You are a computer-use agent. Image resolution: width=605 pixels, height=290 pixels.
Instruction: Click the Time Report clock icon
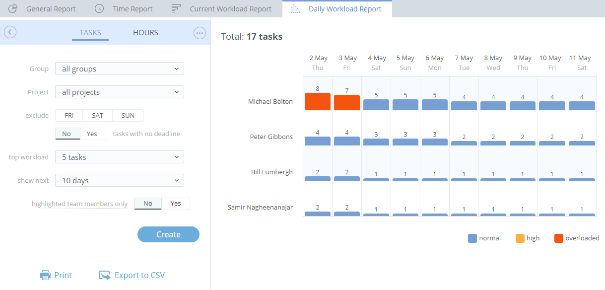(x=99, y=8)
